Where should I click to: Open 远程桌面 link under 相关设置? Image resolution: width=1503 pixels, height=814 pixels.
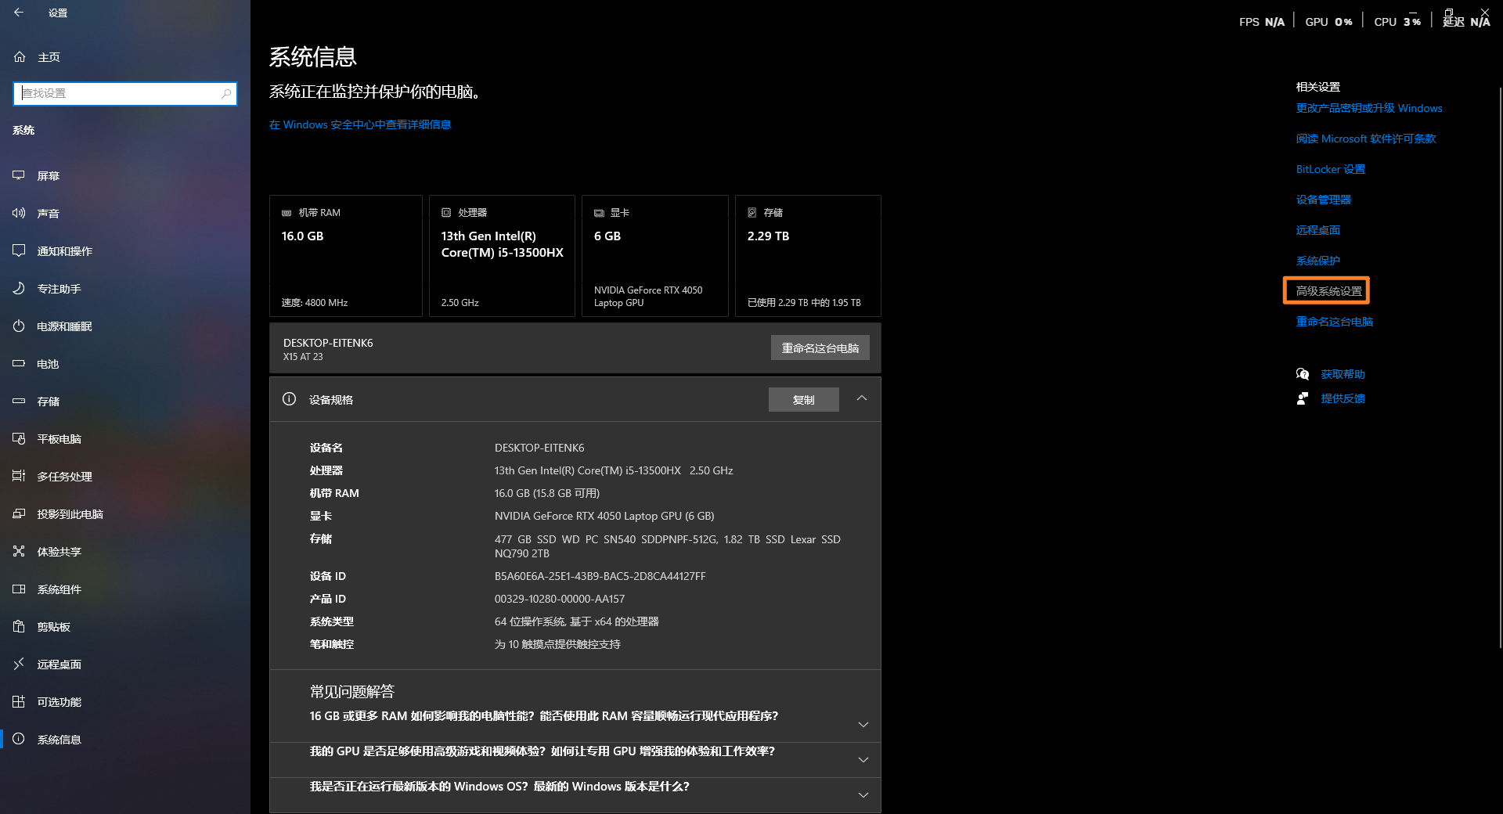coord(1318,230)
